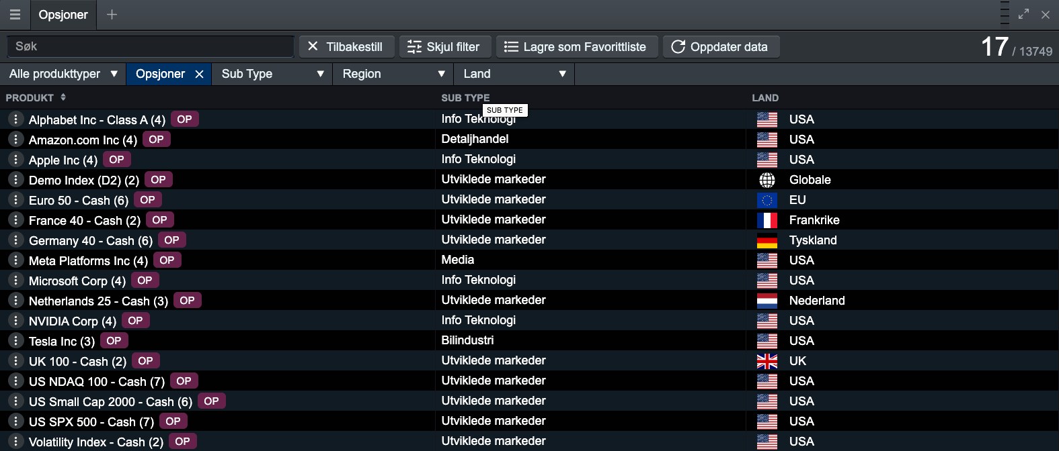This screenshot has height=451, width=1059.
Task: Click the UK flag in UK 100 row
Action: (x=767, y=361)
